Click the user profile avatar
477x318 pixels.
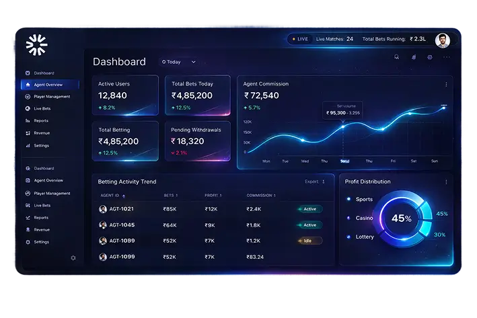tap(442, 40)
